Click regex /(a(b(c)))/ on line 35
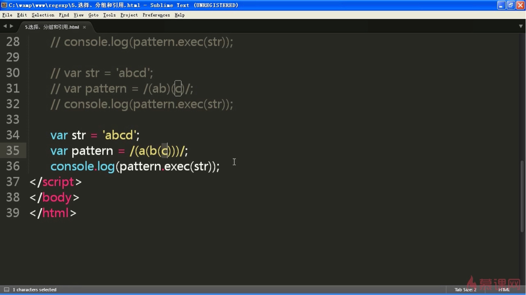 coord(157,151)
